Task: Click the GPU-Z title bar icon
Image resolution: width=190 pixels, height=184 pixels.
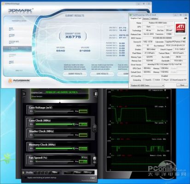Action: [x=131, y=15]
